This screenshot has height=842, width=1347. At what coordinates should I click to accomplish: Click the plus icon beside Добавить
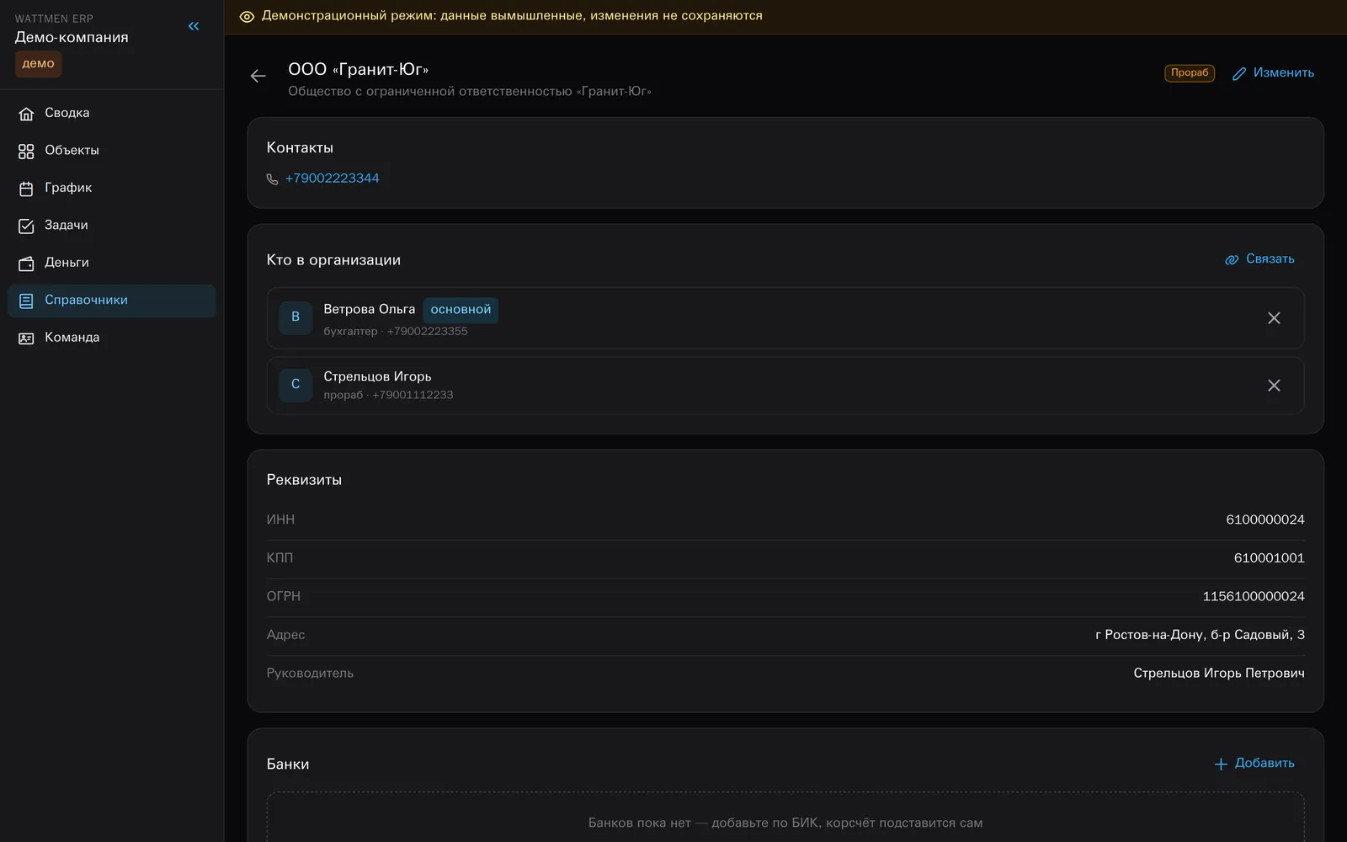click(x=1221, y=764)
